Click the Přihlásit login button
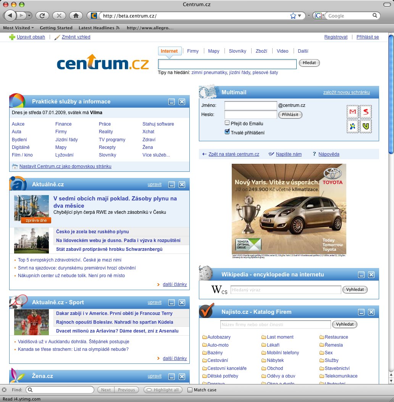394x402 pixels. click(290, 115)
